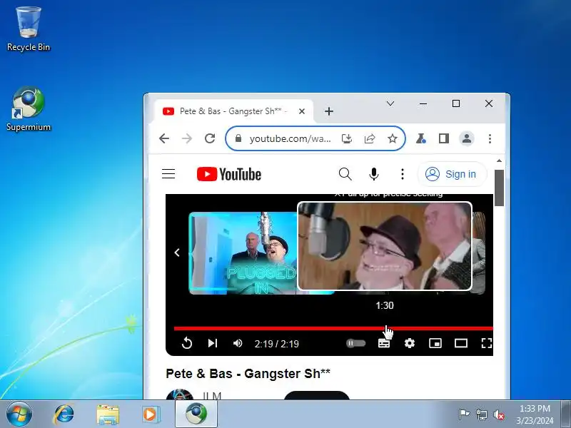Select the Recycle Bin desktop icon
571x428 pixels.
(29, 29)
